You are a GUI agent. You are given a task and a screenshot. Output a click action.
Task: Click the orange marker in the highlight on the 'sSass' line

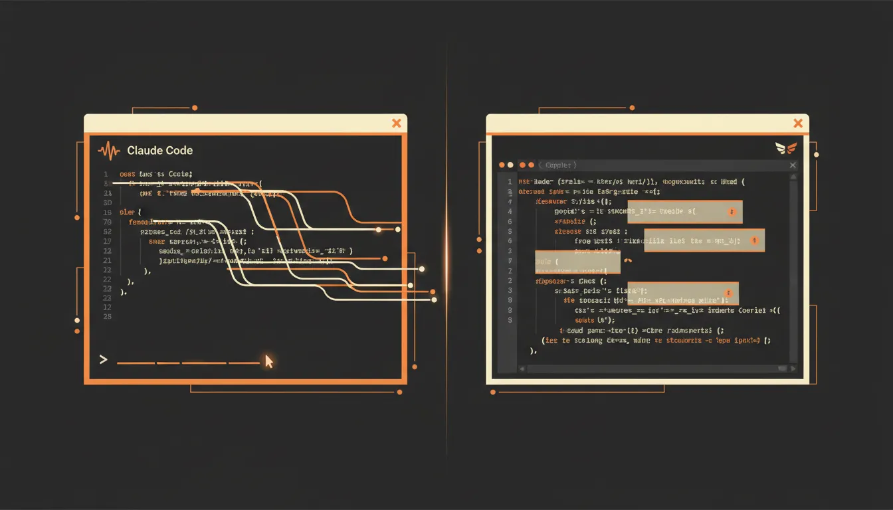[728, 293]
